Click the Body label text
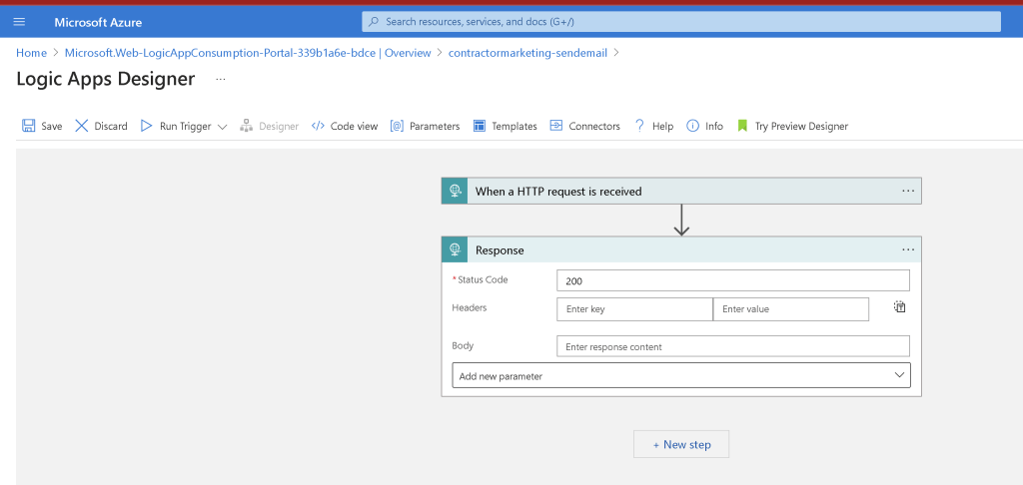The height and width of the screenshot is (485, 1023). [x=463, y=345]
